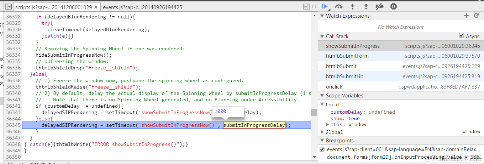Viewport: 484px width, 164px height.
Task: Click the breakpoint code snippet document.forms
Action: (x=405, y=157)
